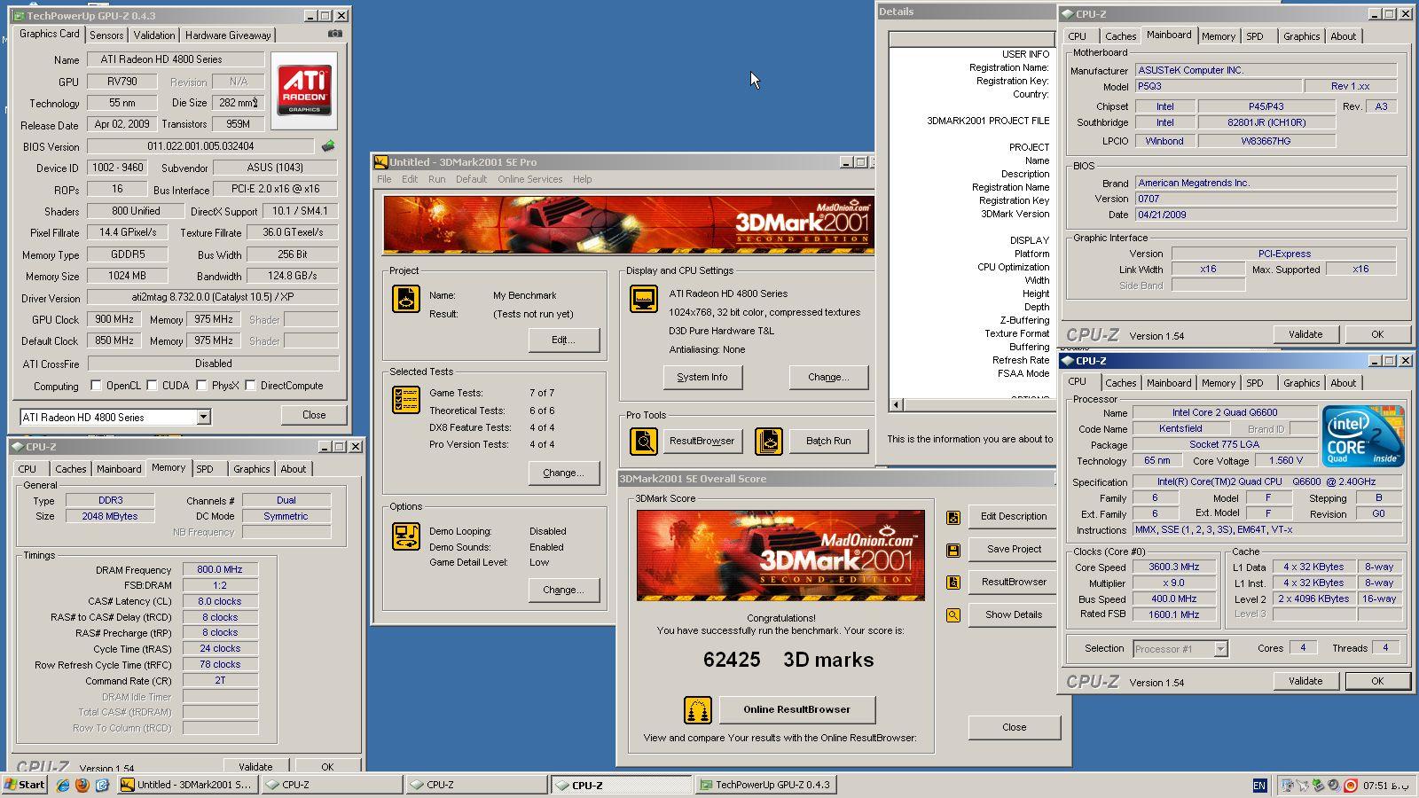Click the ATI Radeon logo in GPU-Z
Screen dimensions: 1419x798
tap(304, 90)
